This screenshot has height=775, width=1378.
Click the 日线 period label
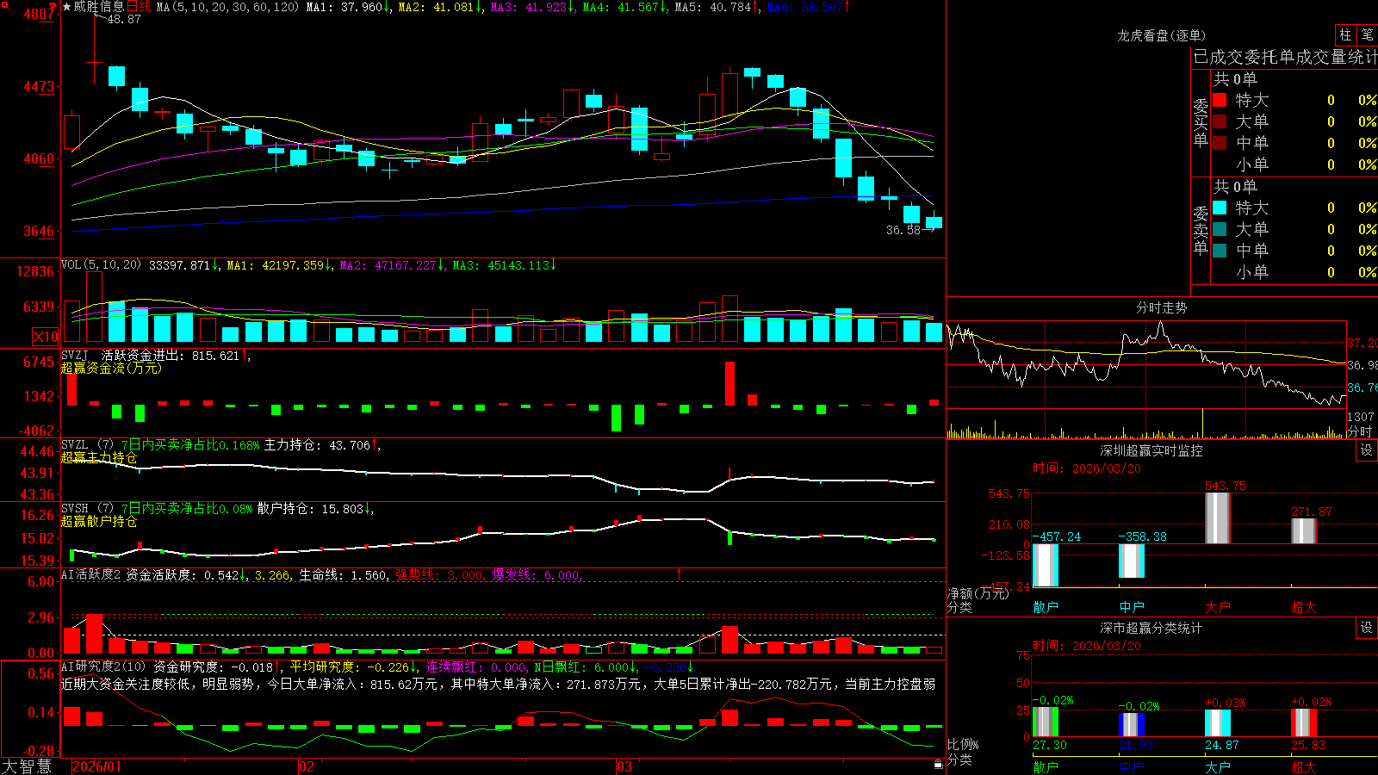pos(139,7)
